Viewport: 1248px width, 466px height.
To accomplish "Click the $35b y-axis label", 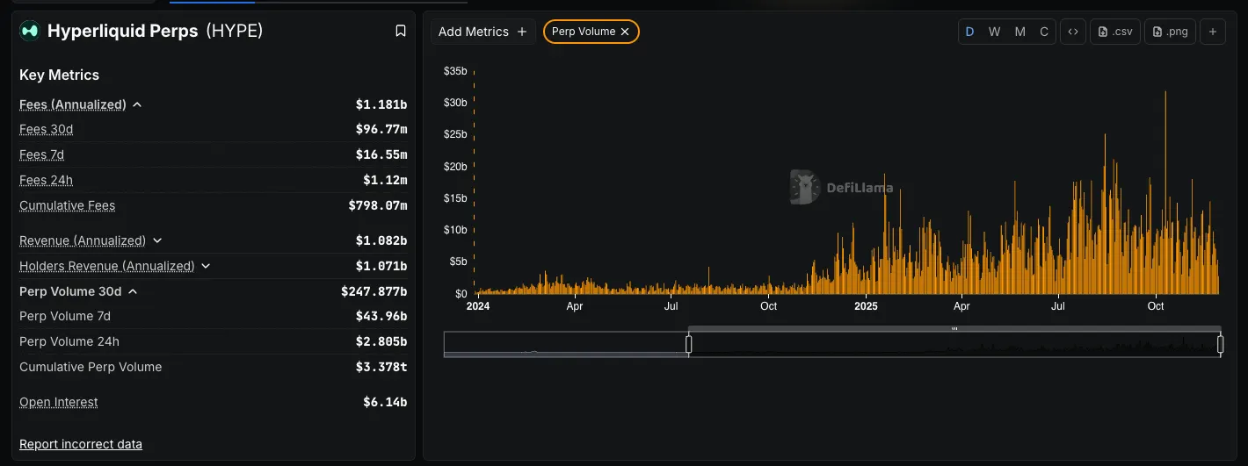I will [455, 70].
